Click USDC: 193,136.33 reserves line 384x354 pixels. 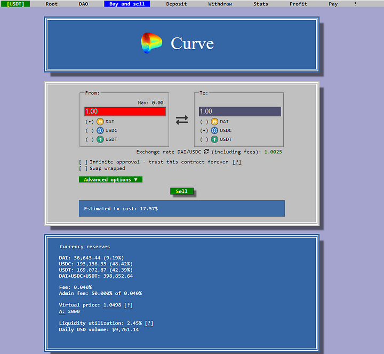pos(96,264)
